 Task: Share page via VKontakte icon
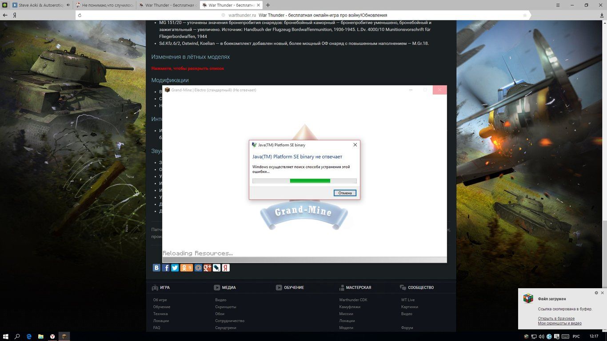click(156, 268)
